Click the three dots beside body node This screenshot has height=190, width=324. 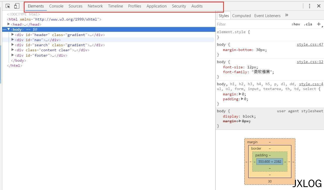coord(4,29)
